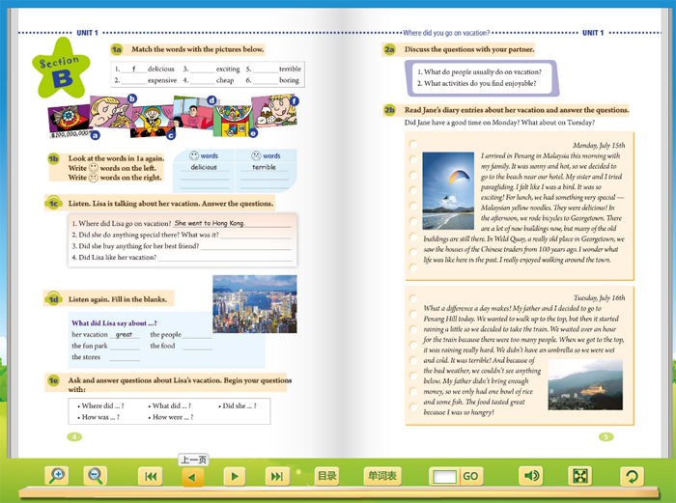676x503 pixels.
Task: Open the 单词表 word list
Action: [x=382, y=476]
